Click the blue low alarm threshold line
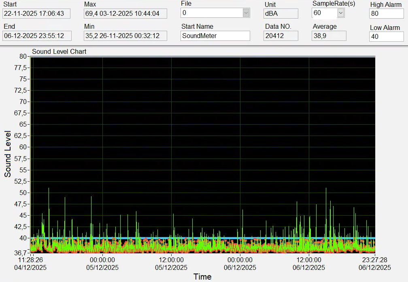 pyautogui.click(x=202, y=238)
